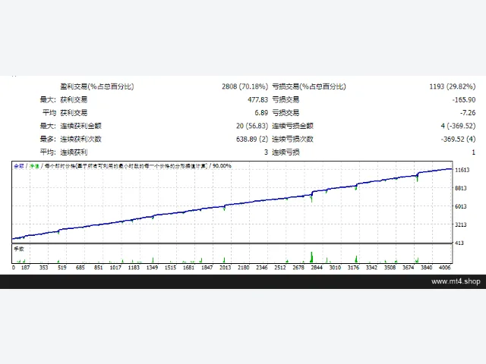Click the 3508 x-axis label
This screenshot has width=486, height=364.
[390, 268]
